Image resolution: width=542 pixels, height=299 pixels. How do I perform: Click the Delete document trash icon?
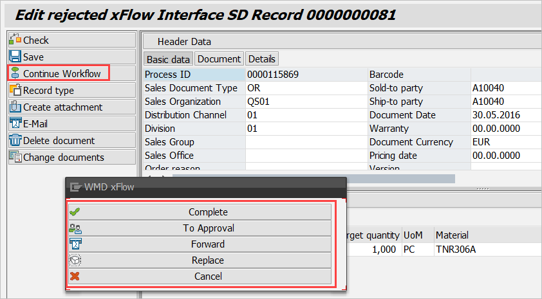click(15, 140)
